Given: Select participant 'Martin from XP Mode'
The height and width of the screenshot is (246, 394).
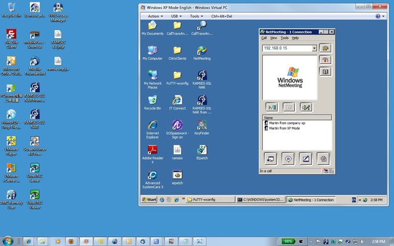Looking at the screenshot, I should [282, 129].
